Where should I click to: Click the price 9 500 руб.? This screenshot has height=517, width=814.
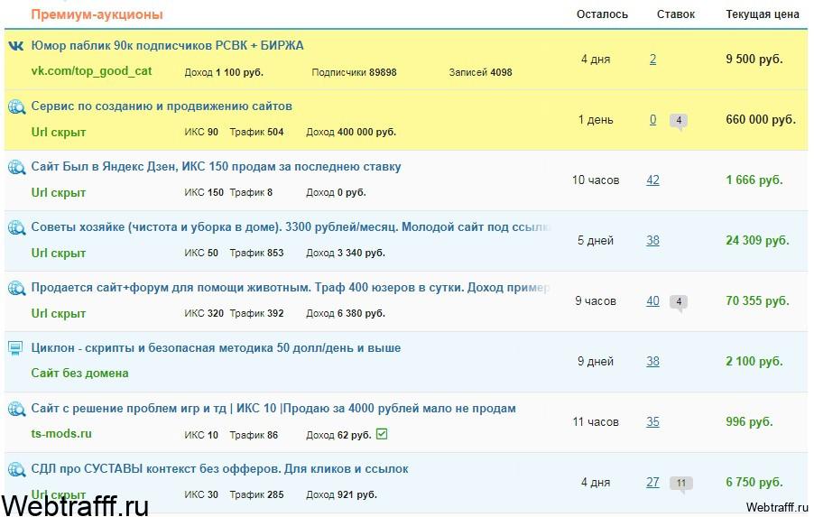(x=754, y=60)
